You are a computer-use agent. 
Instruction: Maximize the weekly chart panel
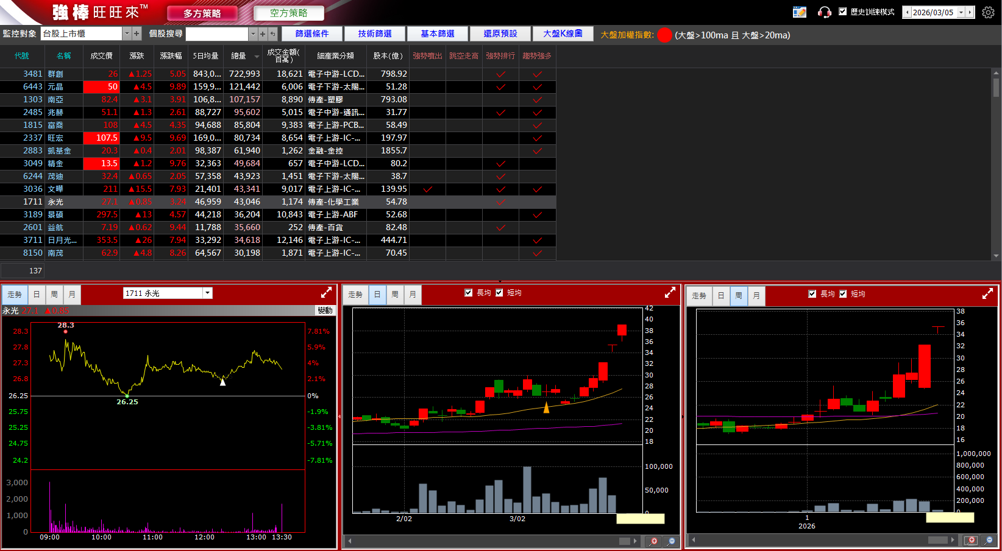pyautogui.click(x=987, y=294)
